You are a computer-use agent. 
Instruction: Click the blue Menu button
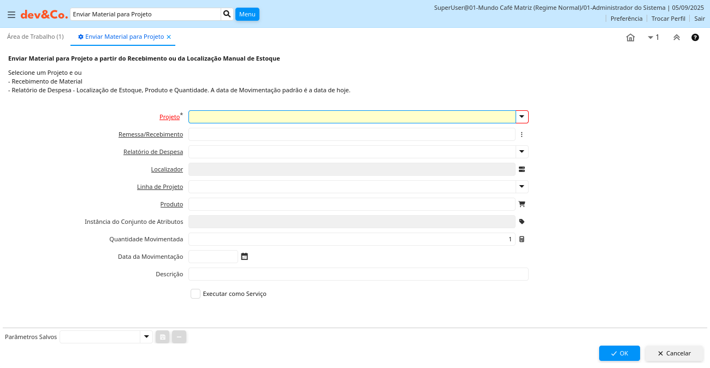[x=247, y=14]
